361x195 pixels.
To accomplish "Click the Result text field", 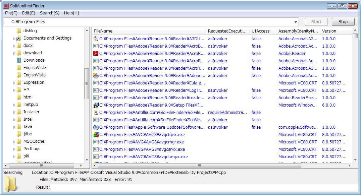I will (204, 187).
